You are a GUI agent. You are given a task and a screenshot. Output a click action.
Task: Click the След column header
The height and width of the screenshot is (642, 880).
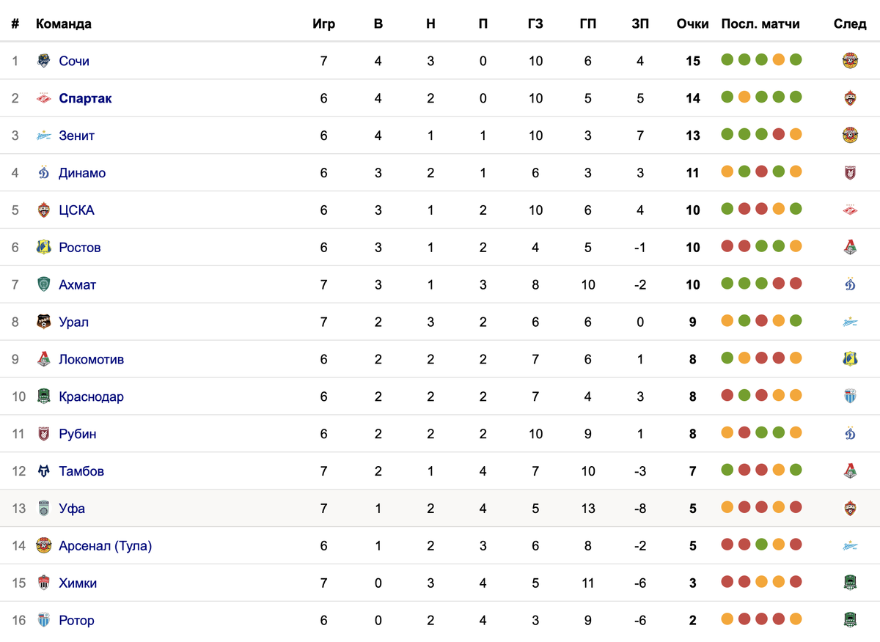point(850,24)
